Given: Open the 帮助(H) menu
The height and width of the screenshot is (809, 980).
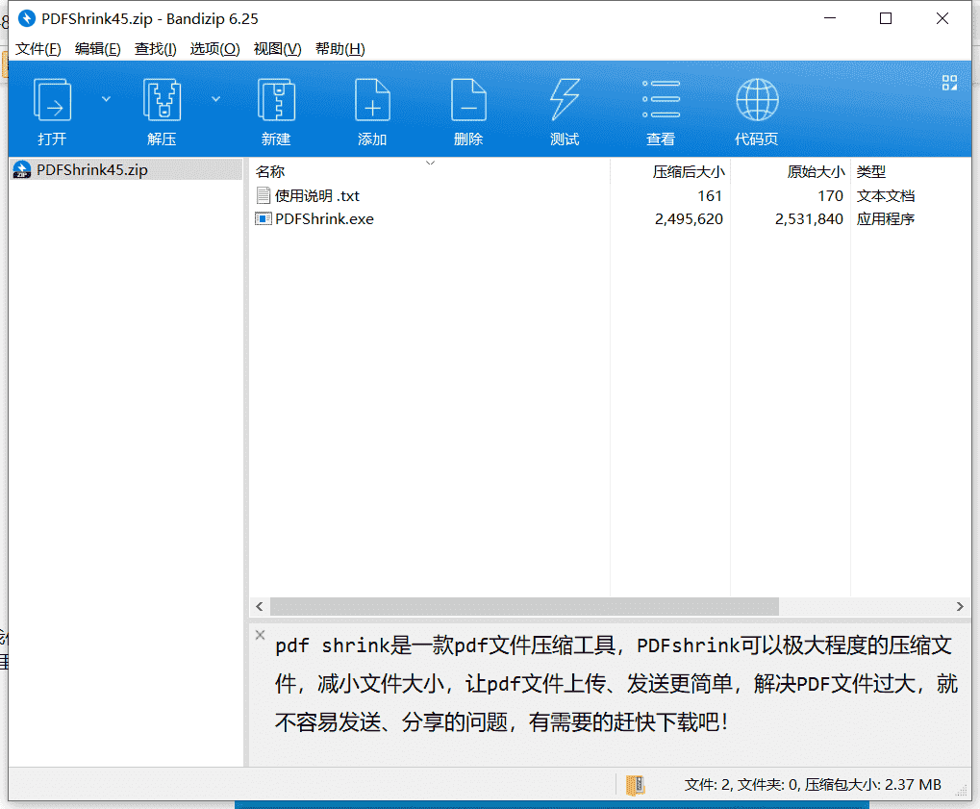Looking at the screenshot, I should [x=340, y=49].
